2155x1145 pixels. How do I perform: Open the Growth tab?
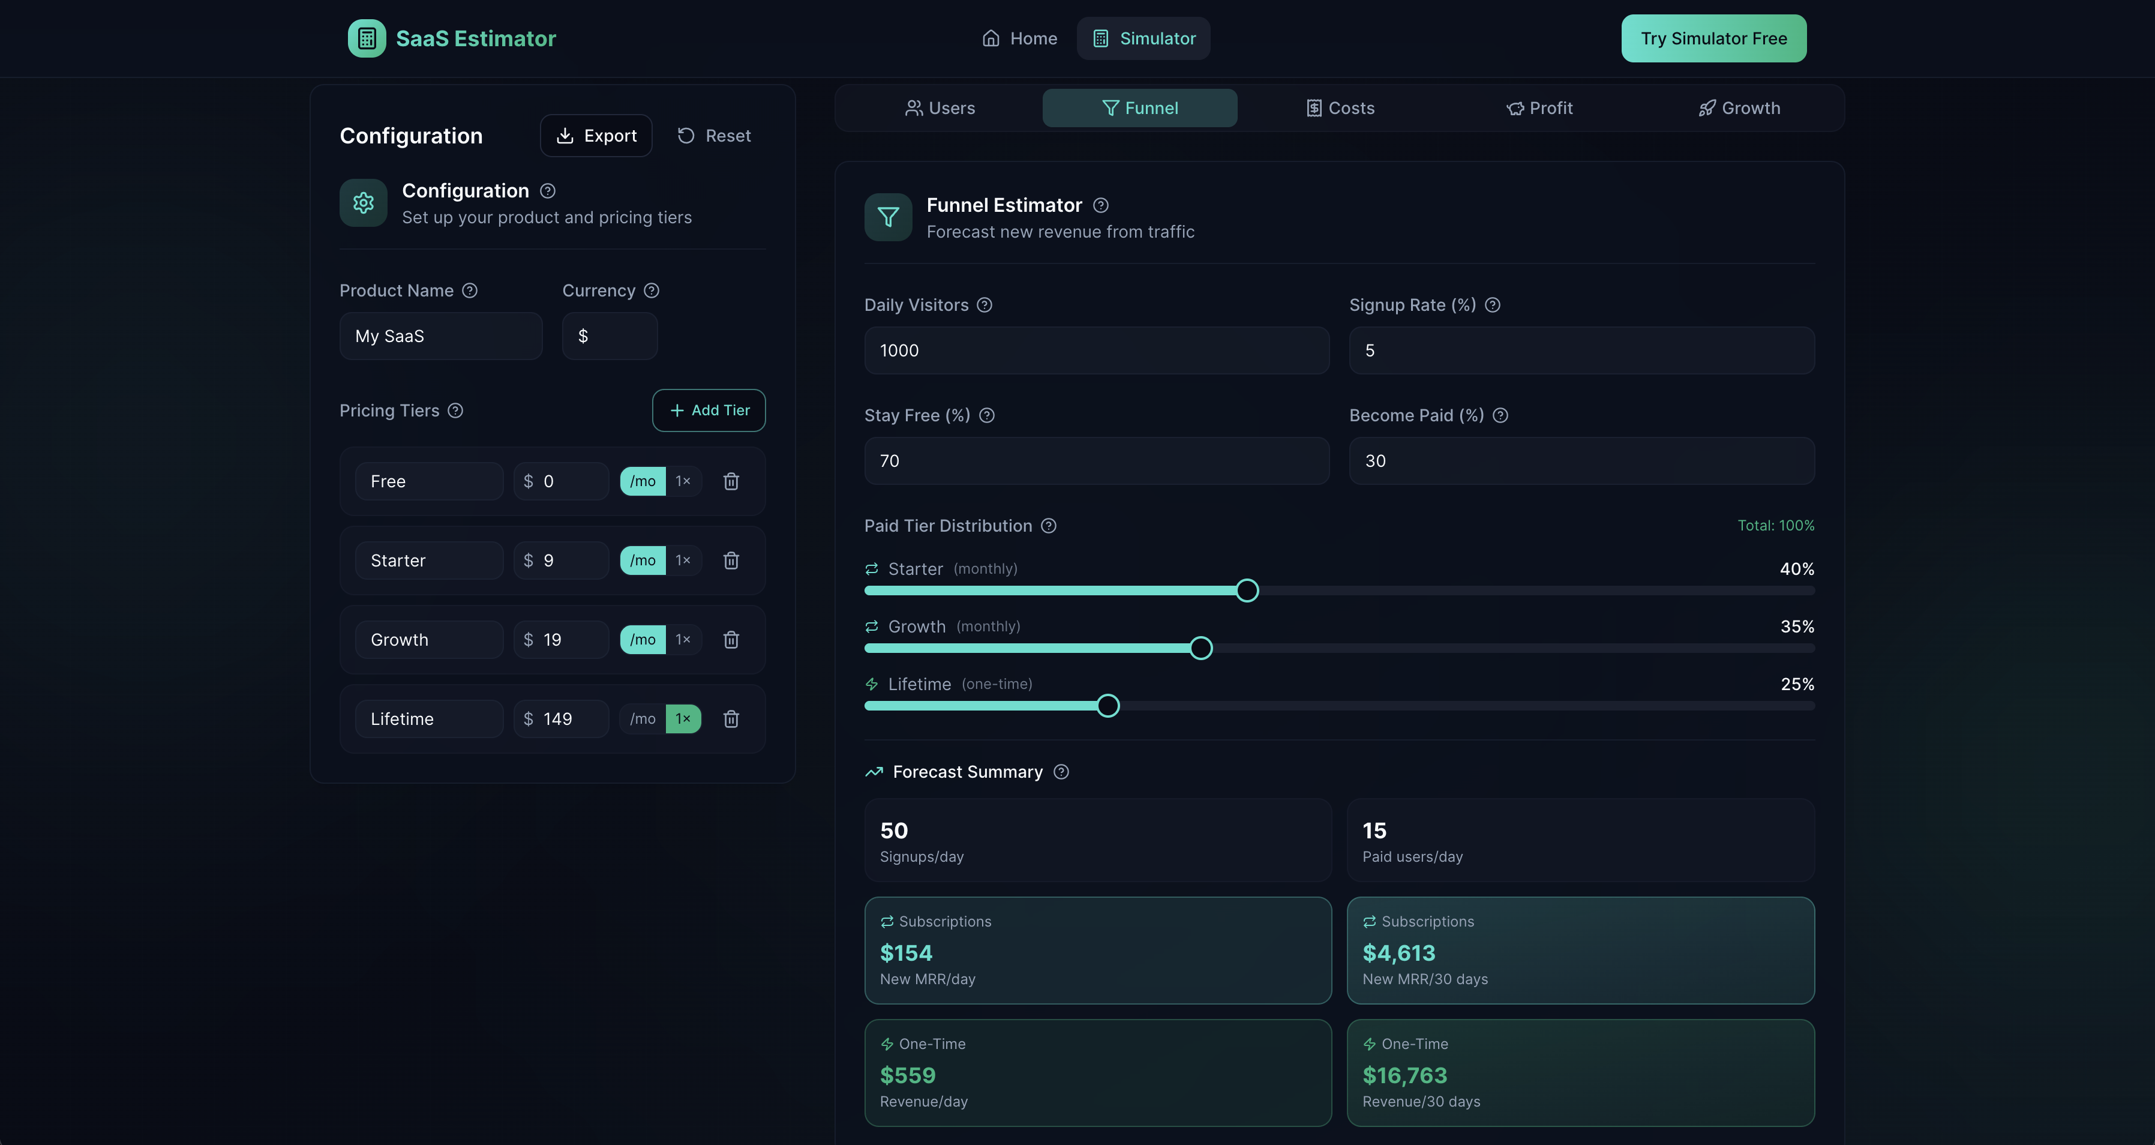(x=1739, y=107)
